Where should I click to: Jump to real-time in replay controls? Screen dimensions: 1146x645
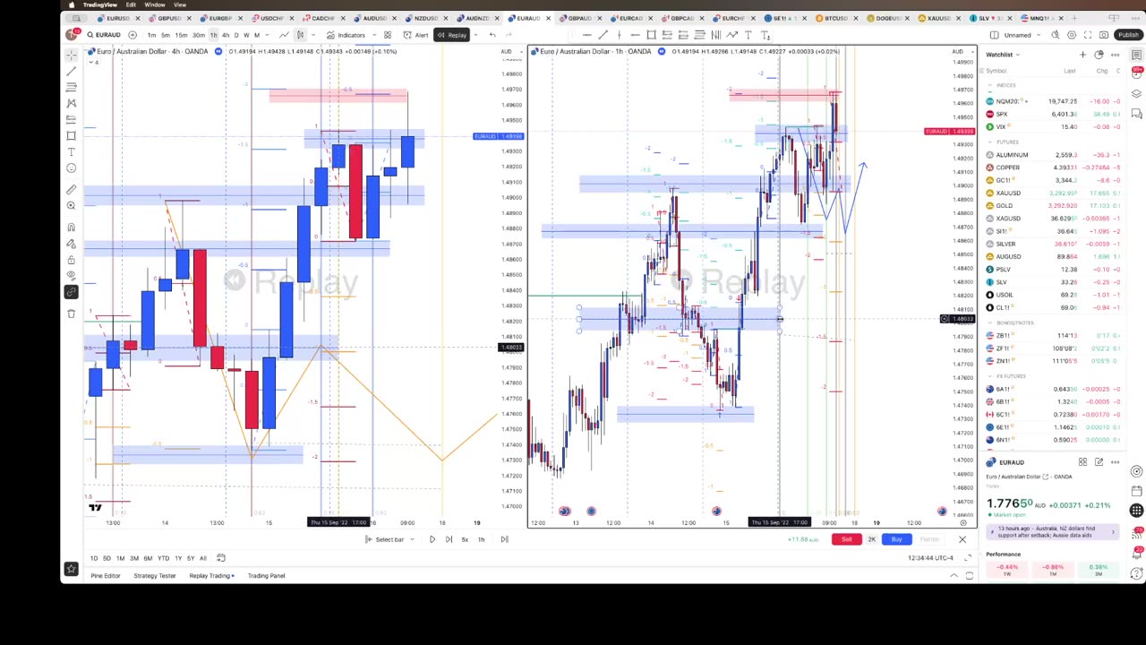tap(504, 539)
